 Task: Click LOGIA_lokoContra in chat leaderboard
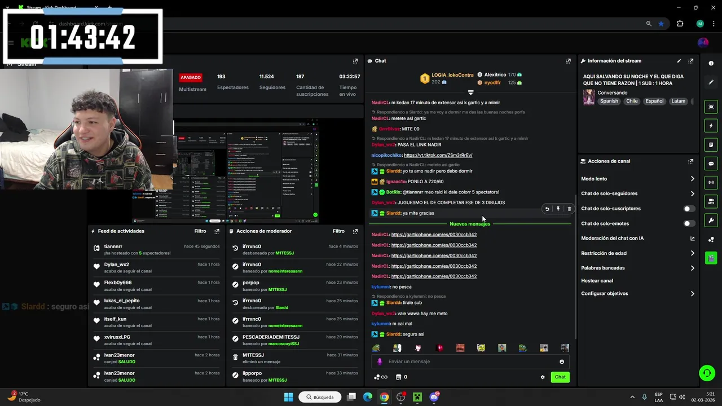tap(452, 75)
